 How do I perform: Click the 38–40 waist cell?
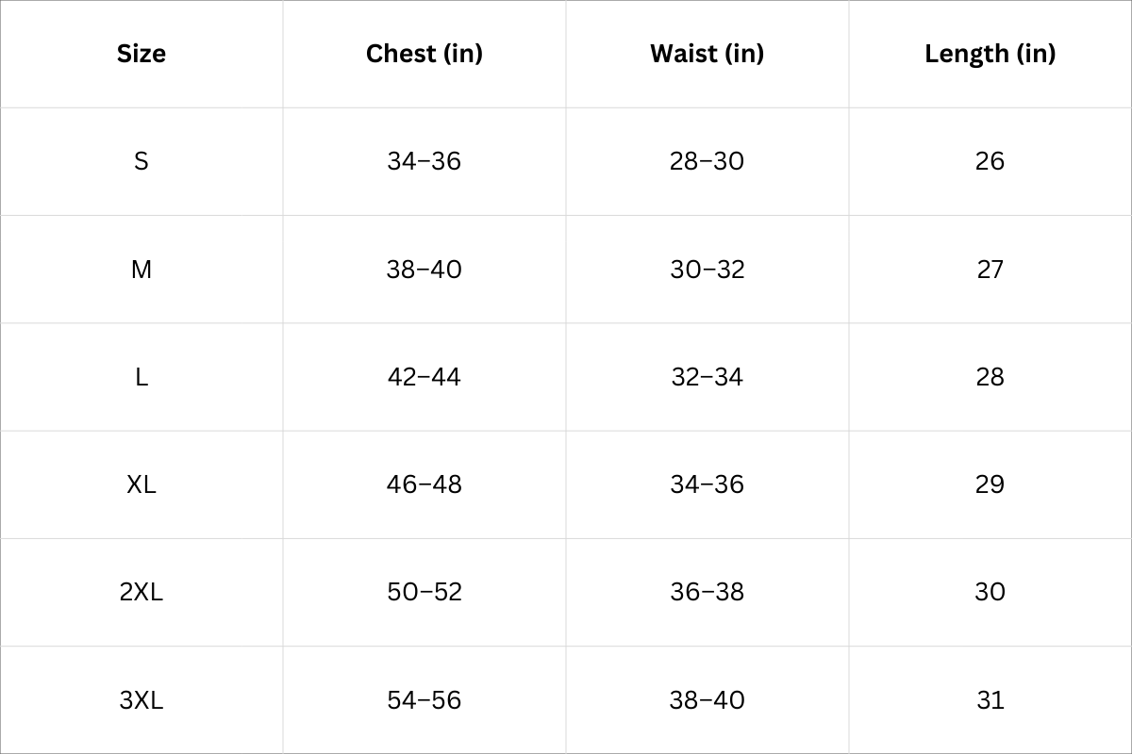[x=707, y=700]
